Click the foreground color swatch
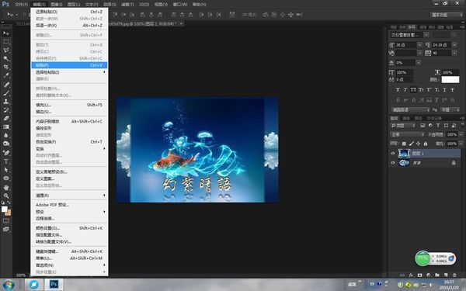The image size is (466, 291). (4, 209)
